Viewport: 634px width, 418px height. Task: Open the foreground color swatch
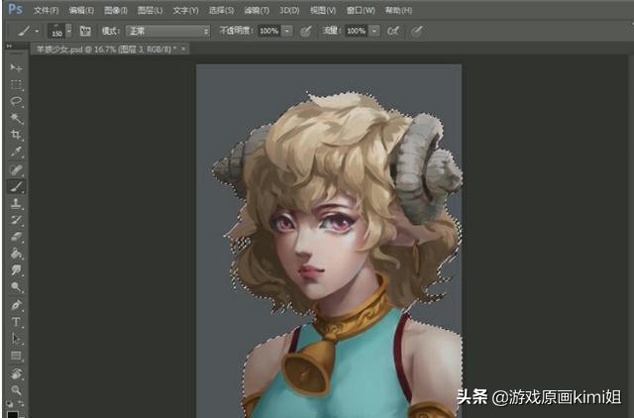point(13,415)
